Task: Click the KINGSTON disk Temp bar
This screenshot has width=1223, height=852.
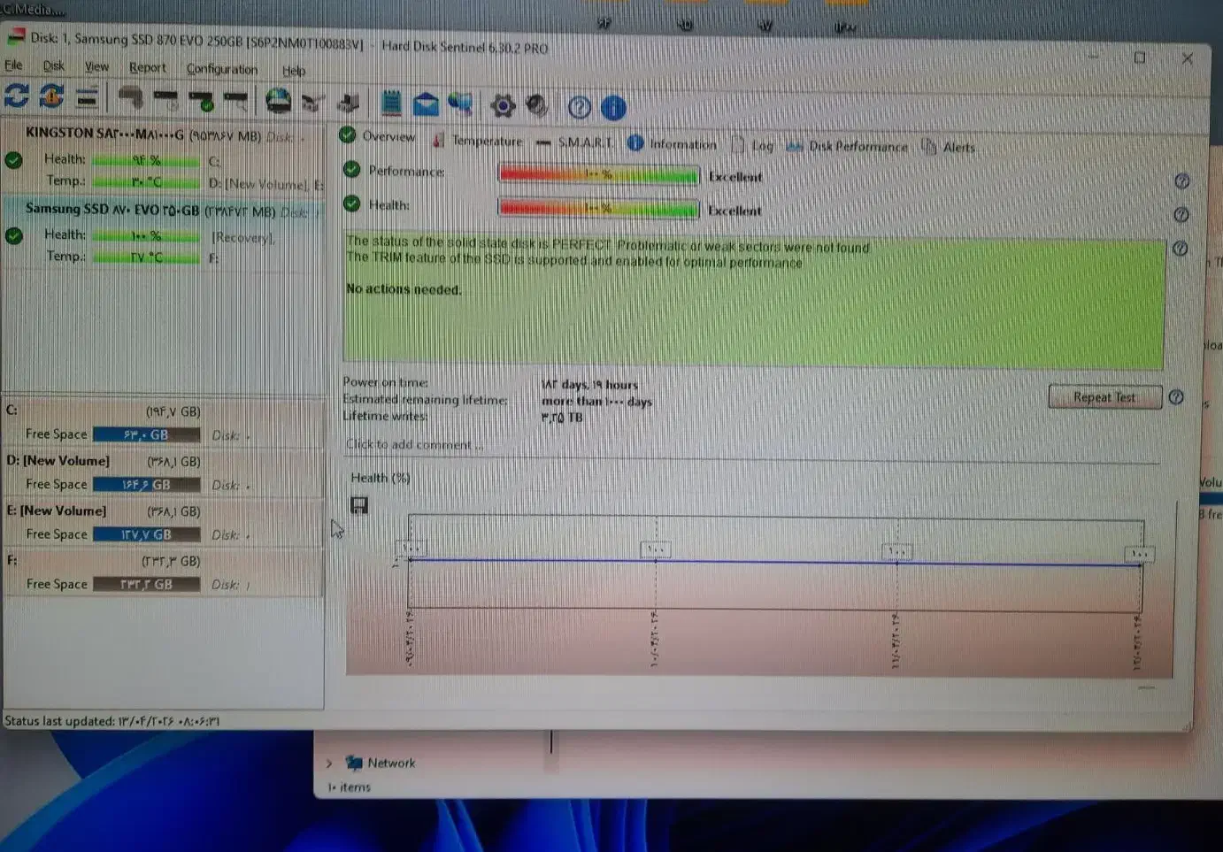Action: point(146,181)
